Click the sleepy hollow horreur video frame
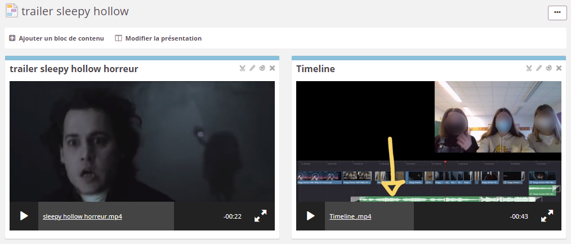 (x=142, y=141)
